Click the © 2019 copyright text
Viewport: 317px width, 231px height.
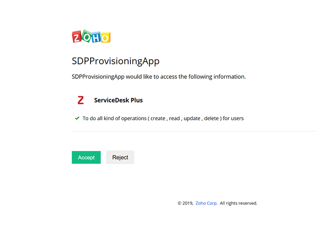point(185,203)
